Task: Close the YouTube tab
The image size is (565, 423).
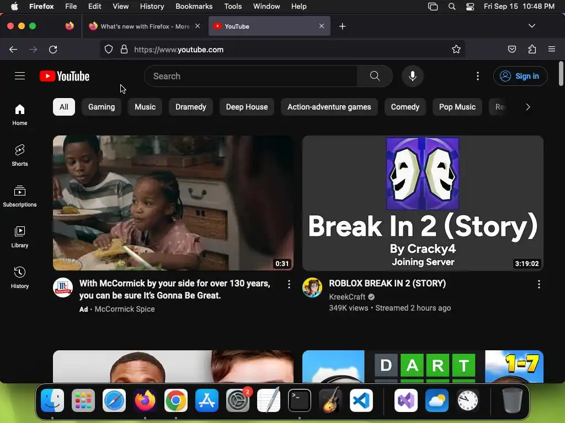Action: [x=322, y=26]
